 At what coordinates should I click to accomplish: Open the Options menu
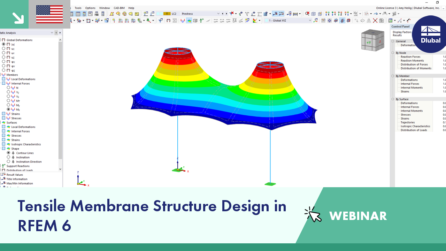pyautogui.click(x=90, y=8)
